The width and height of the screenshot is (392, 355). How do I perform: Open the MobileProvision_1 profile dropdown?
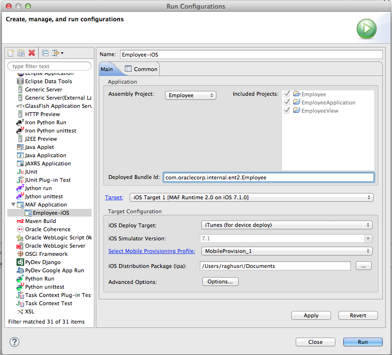[287, 251]
